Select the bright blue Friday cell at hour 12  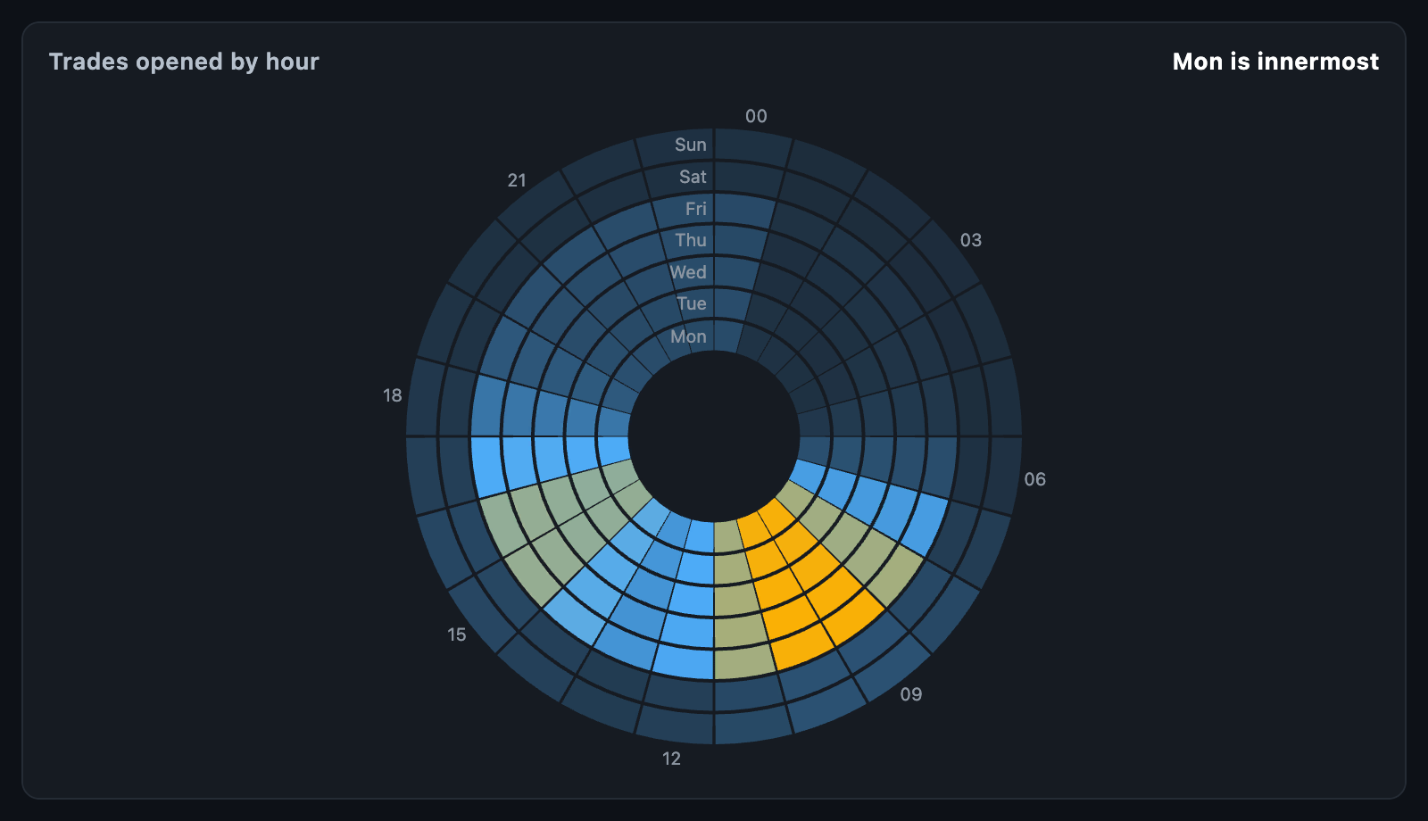[685, 662]
